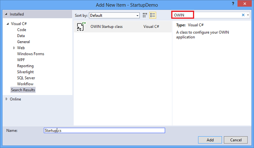Select the Reporting category
Screen dimensions: 254x148
(x=26, y=66)
